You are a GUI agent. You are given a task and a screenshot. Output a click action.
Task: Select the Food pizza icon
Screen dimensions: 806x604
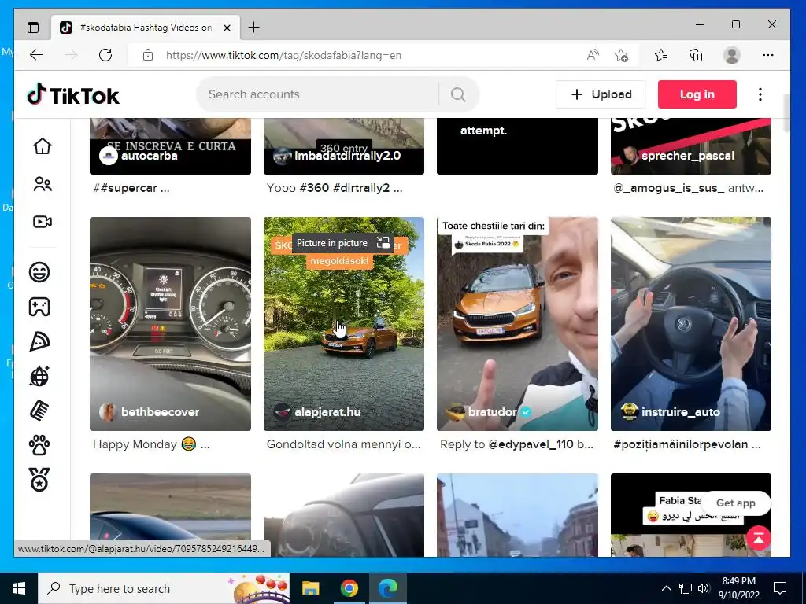[39, 341]
